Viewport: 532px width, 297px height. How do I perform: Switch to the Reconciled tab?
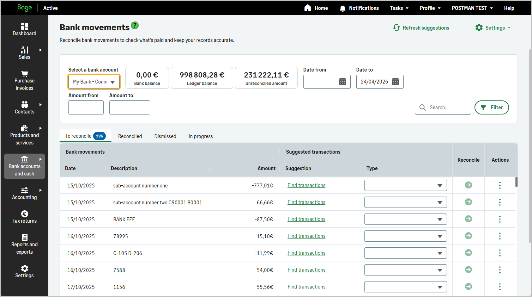pyautogui.click(x=130, y=136)
